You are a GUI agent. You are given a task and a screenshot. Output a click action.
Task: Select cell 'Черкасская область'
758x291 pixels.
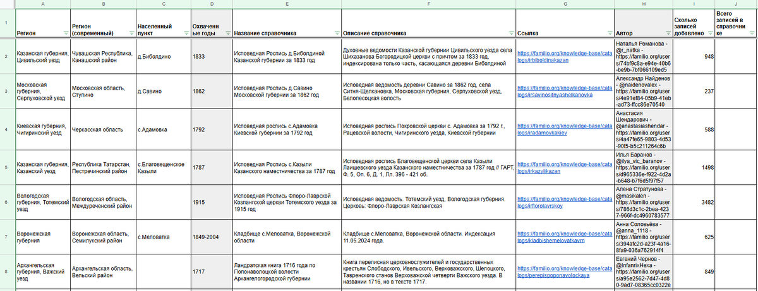102,129
